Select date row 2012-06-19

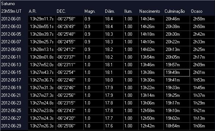click(x=11, y=88)
